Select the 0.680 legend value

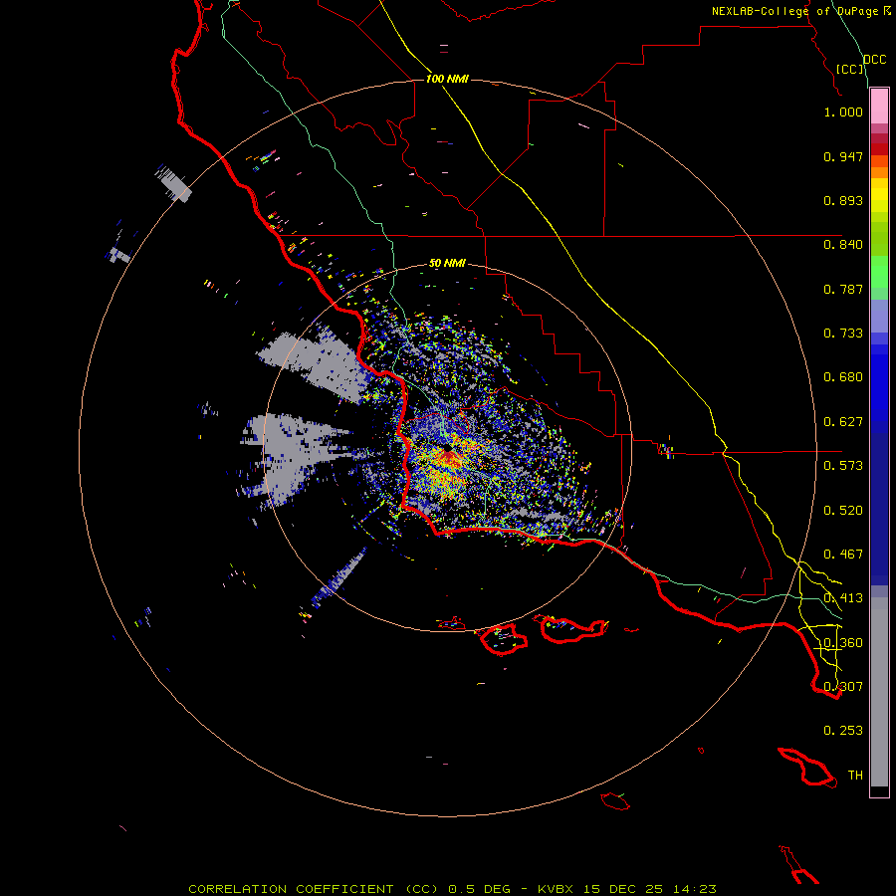tap(843, 377)
